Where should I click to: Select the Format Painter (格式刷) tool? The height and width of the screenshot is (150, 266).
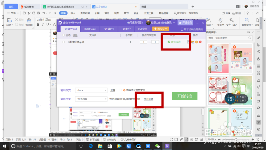click(29, 22)
